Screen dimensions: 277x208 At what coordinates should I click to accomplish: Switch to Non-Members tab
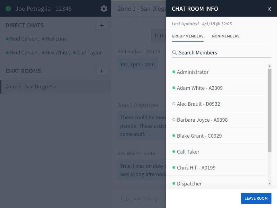coord(225,36)
